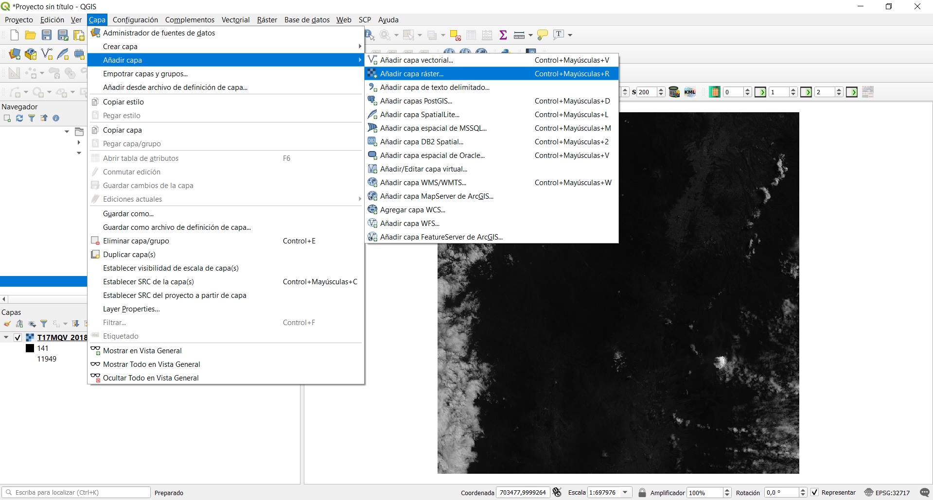Click the black 141 legend color swatch

click(30, 348)
